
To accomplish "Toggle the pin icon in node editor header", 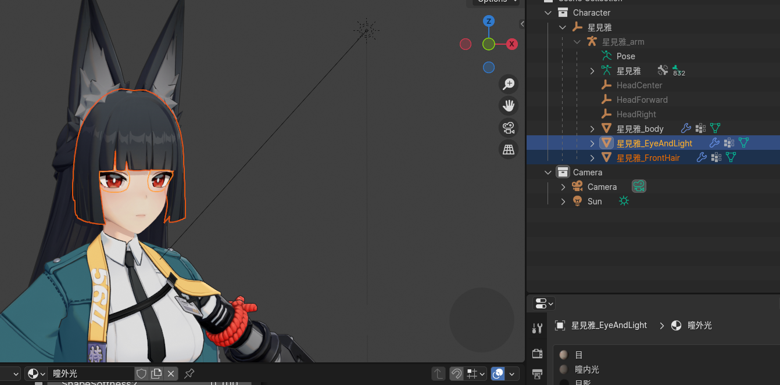I will point(189,373).
